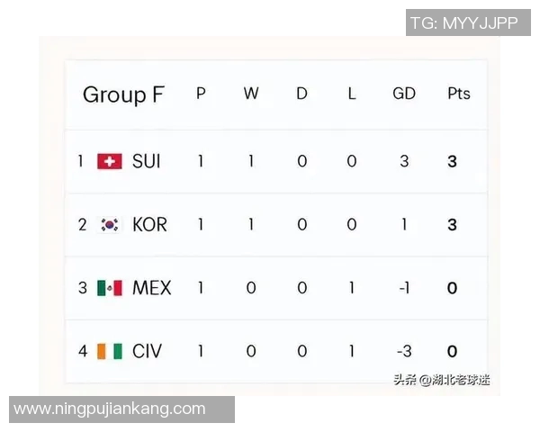Select the SUI team name

(147, 161)
